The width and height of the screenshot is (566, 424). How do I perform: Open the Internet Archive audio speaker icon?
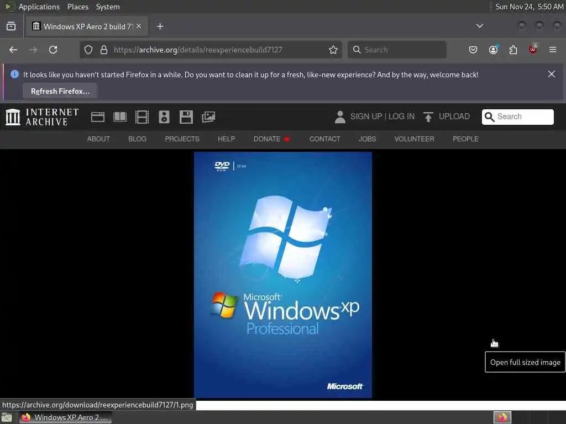pyautogui.click(x=164, y=117)
